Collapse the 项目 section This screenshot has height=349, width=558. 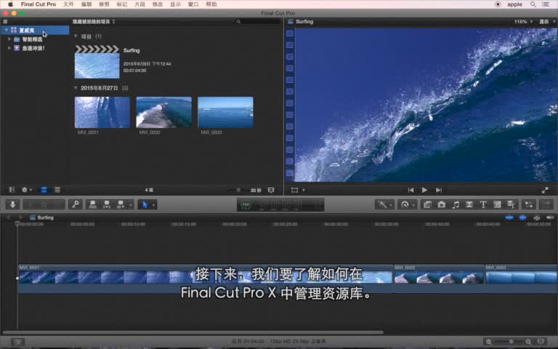tap(76, 36)
